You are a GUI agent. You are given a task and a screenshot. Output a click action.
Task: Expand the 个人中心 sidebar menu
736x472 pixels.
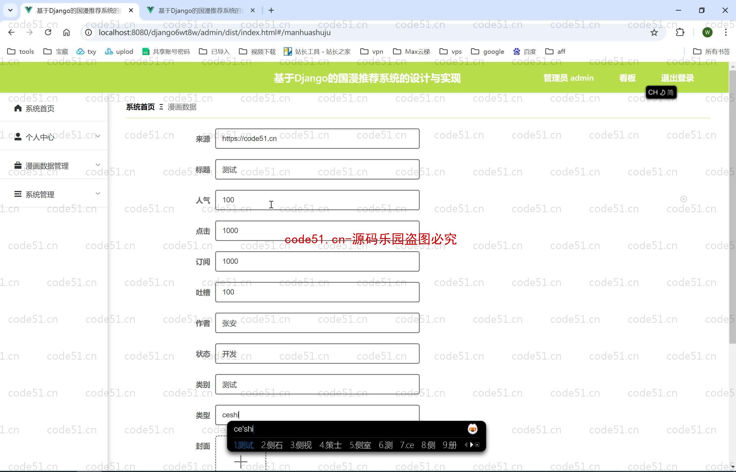pyautogui.click(x=53, y=137)
